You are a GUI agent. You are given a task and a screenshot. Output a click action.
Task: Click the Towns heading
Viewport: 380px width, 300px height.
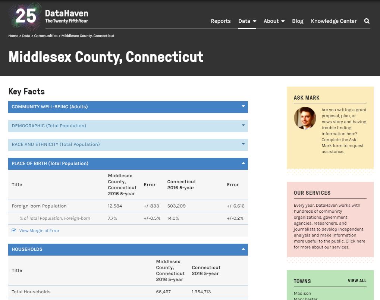click(302, 281)
